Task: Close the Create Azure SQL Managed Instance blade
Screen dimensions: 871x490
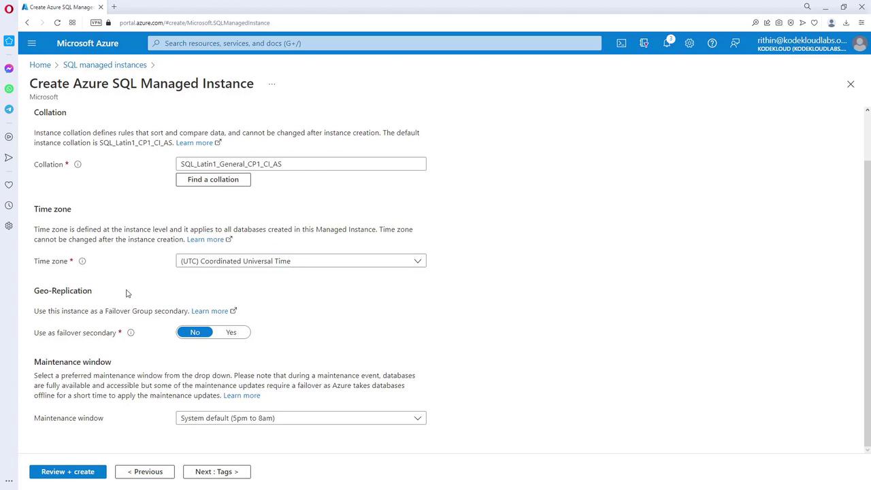Action: click(x=851, y=84)
